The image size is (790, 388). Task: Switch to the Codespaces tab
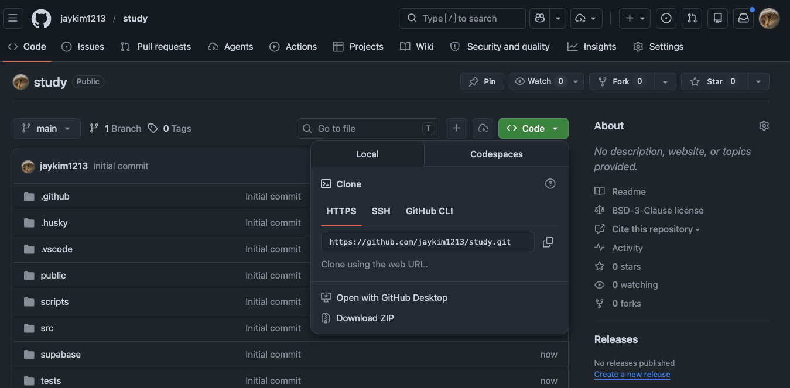(x=497, y=154)
